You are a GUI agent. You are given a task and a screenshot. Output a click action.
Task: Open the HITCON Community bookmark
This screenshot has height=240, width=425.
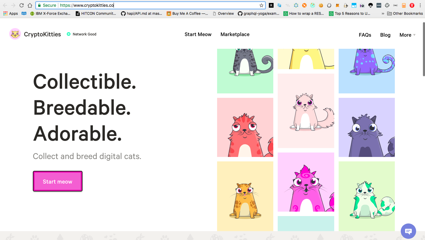click(x=96, y=13)
